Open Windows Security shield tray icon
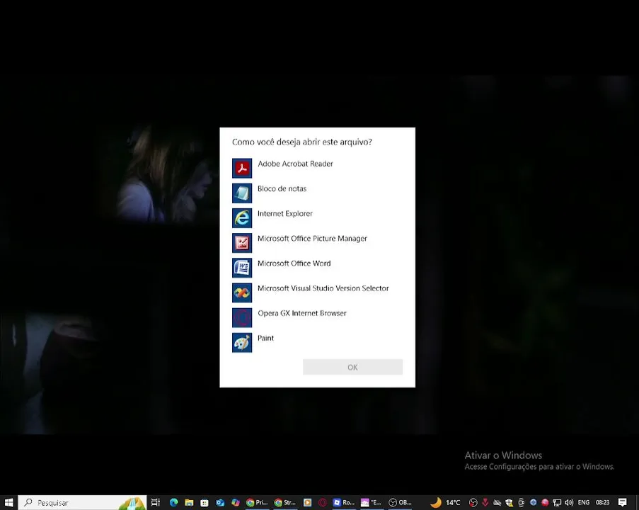The height and width of the screenshot is (510, 639). [x=509, y=502]
